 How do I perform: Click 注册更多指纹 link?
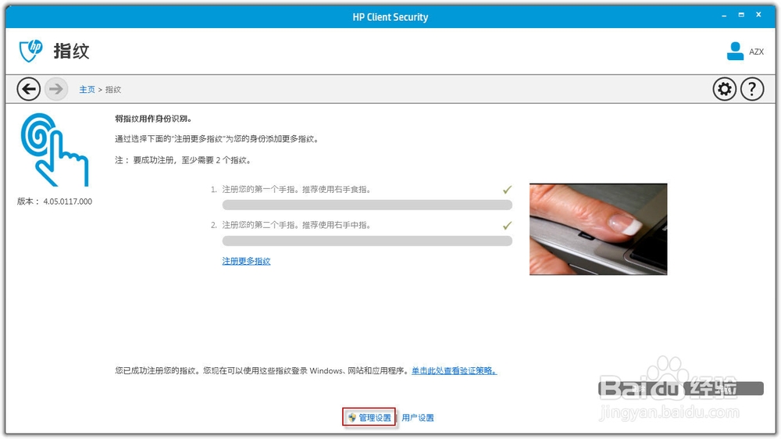click(246, 261)
